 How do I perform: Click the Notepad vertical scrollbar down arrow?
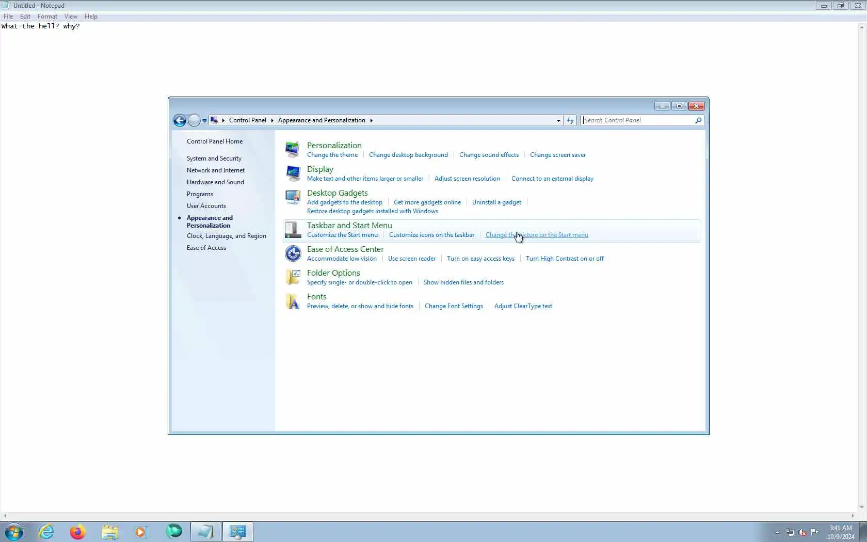click(x=862, y=507)
